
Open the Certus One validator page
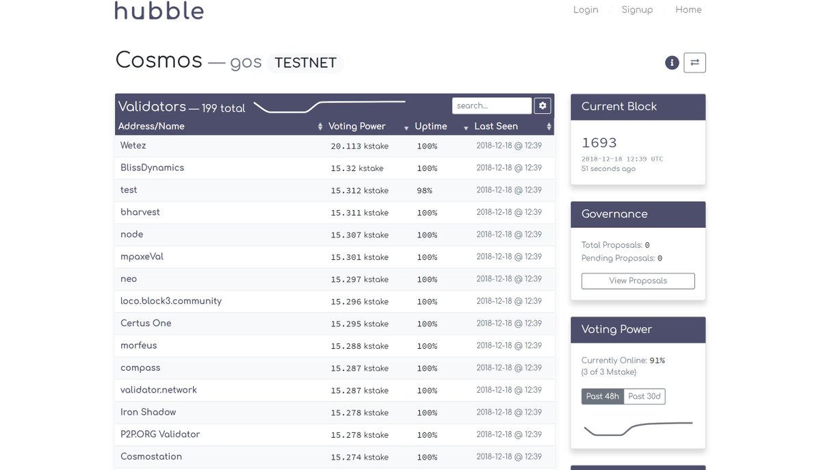click(146, 323)
